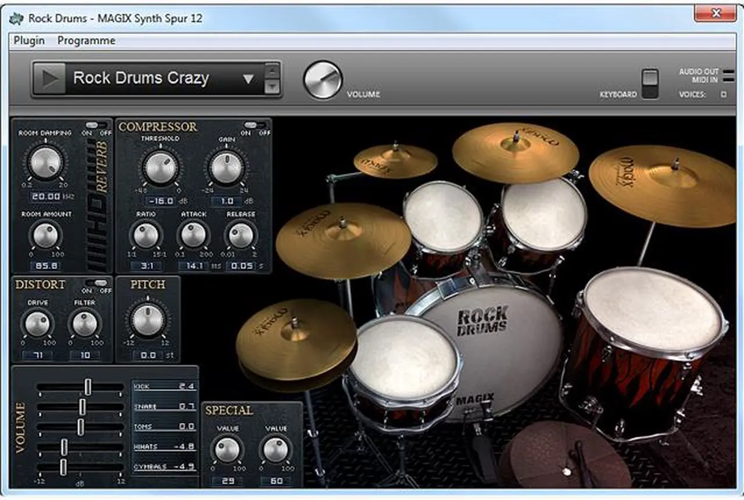Play the Rock Drums Crazy preset preview
Screen dimensions: 744x500
point(49,78)
